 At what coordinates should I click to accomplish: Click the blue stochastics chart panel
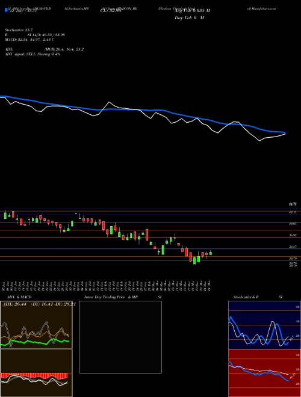(264, 325)
